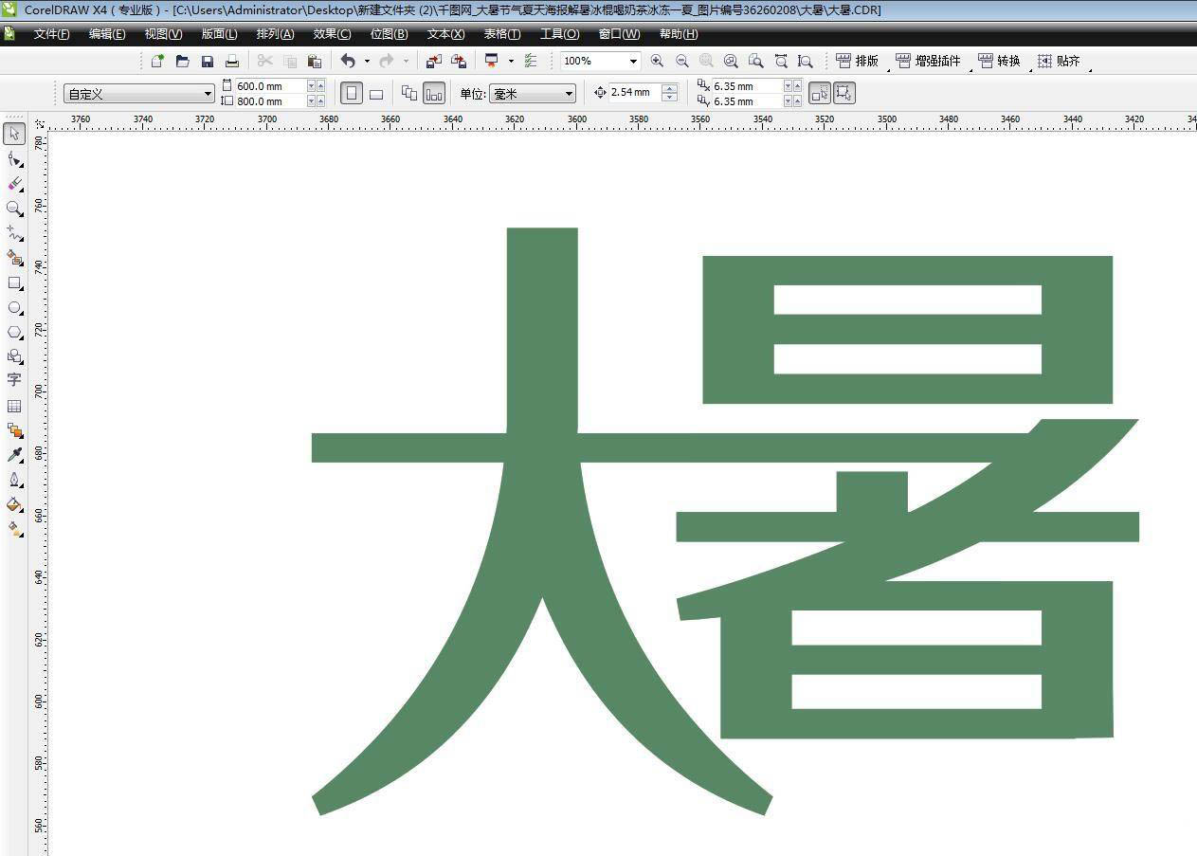Select the Pick tool
The height and width of the screenshot is (856, 1197).
point(13,134)
